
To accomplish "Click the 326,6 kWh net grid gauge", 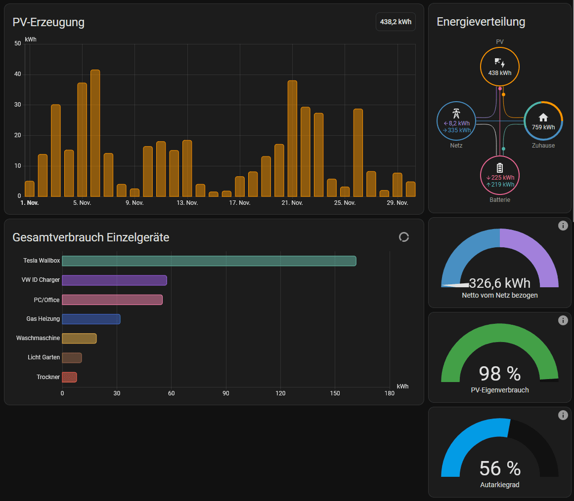I will (x=500, y=258).
